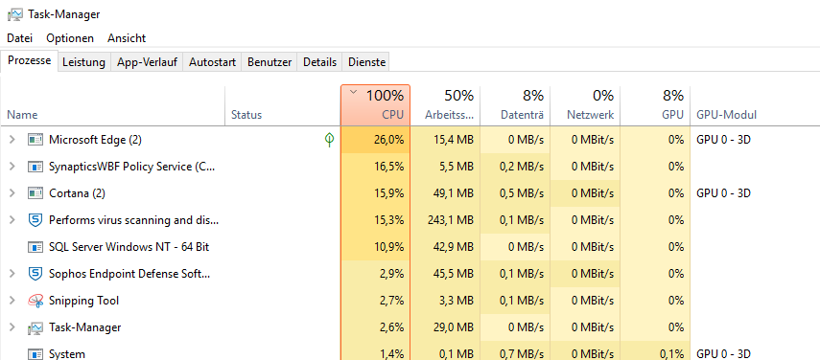Click the System process icon
This screenshot has width=820, height=360.
point(35,354)
